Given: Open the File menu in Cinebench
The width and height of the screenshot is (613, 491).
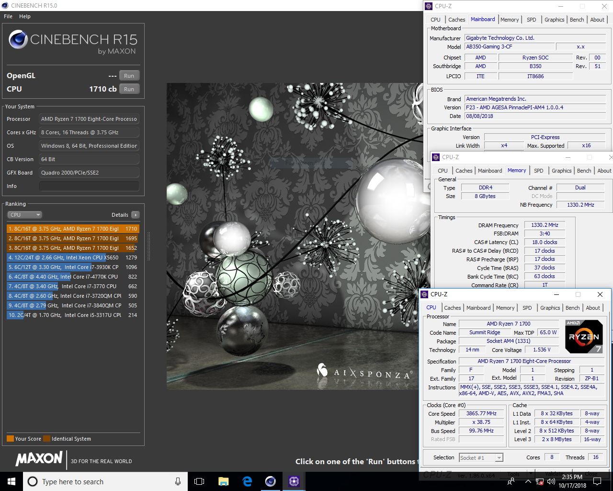Looking at the screenshot, I should coord(8,16).
